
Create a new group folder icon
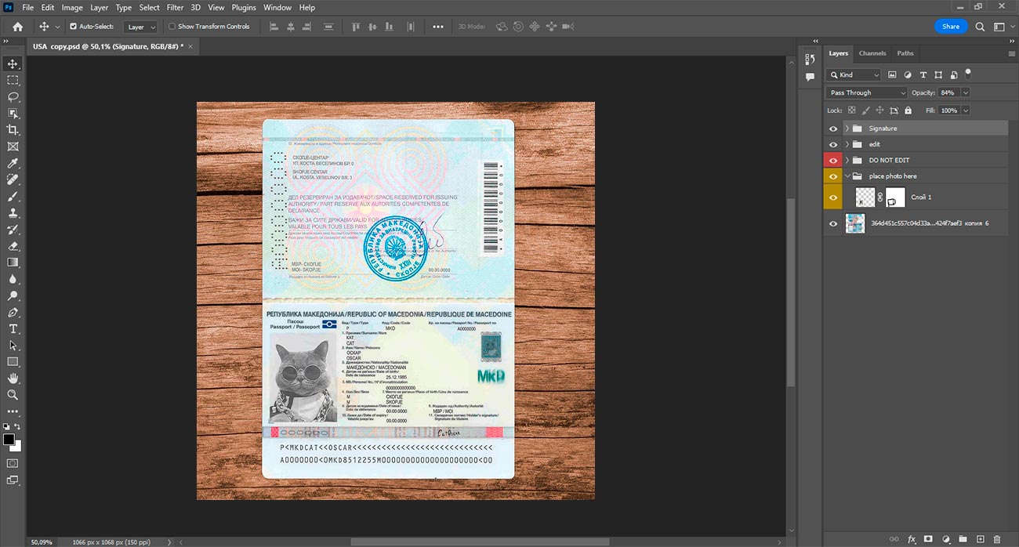[x=963, y=539]
